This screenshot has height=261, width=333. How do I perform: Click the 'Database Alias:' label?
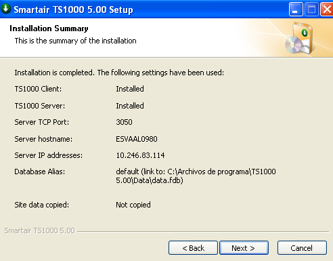tap(40, 172)
